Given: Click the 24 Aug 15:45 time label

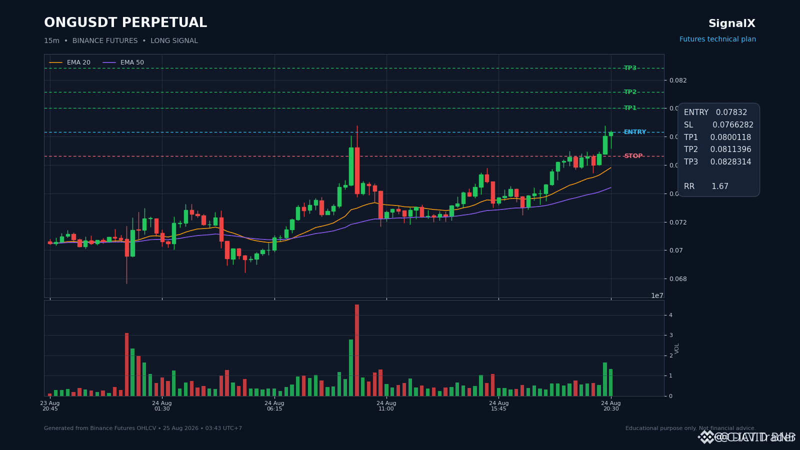Looking at the screenshot, I should coord(499,406).
